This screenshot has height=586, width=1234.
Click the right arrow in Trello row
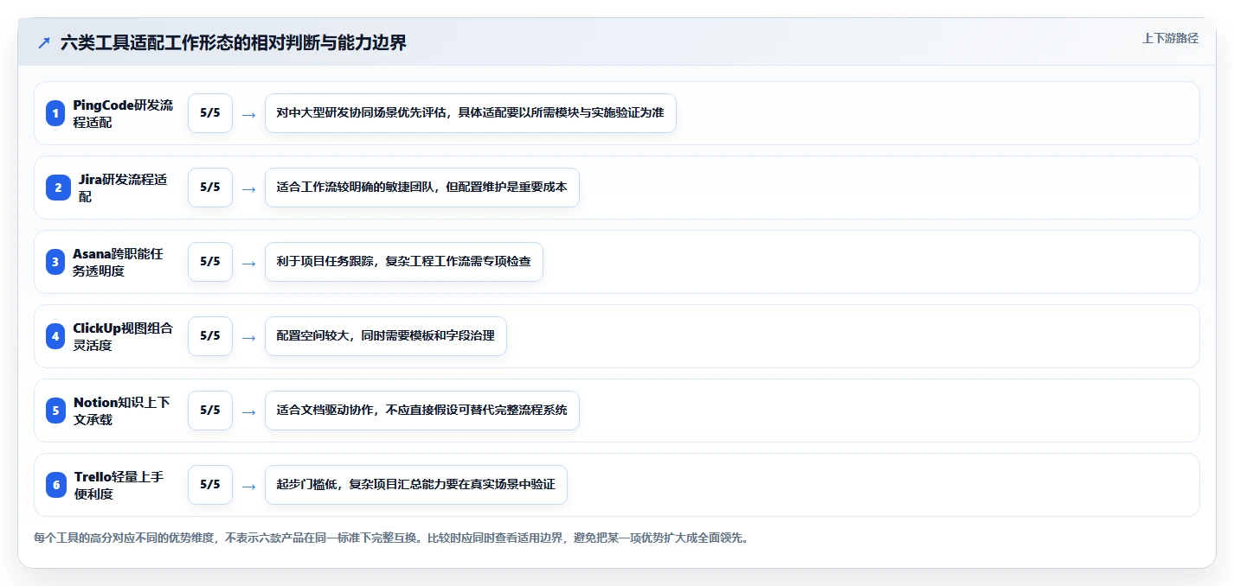click(248, 486)
